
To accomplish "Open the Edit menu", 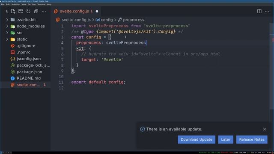I will (x=8, y=4).
